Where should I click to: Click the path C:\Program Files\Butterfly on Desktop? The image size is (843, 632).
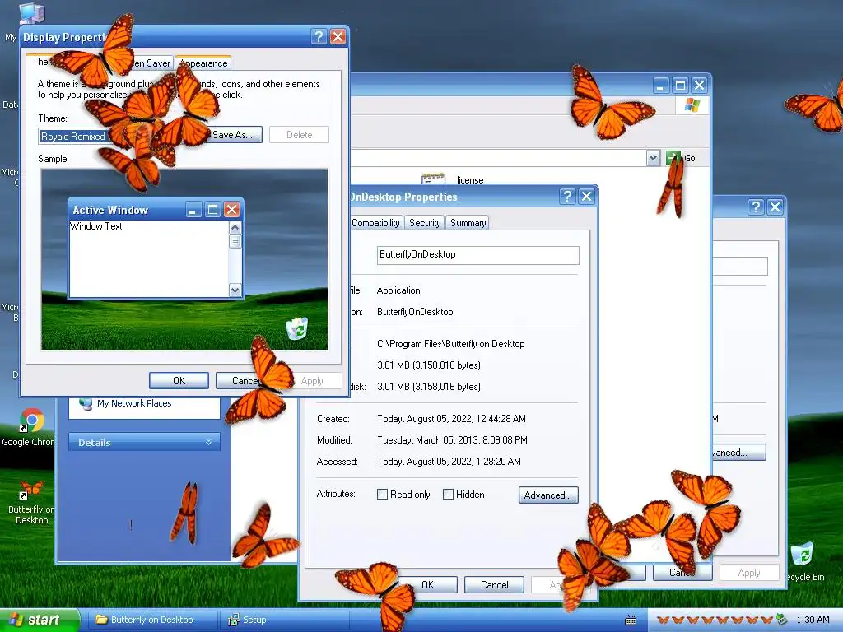pos(450,344)
